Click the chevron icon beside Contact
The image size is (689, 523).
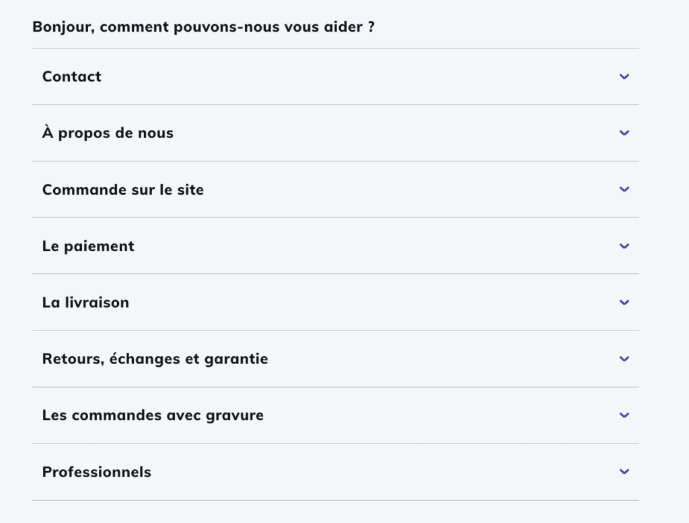pyautogui.click(x=624, y=77)
